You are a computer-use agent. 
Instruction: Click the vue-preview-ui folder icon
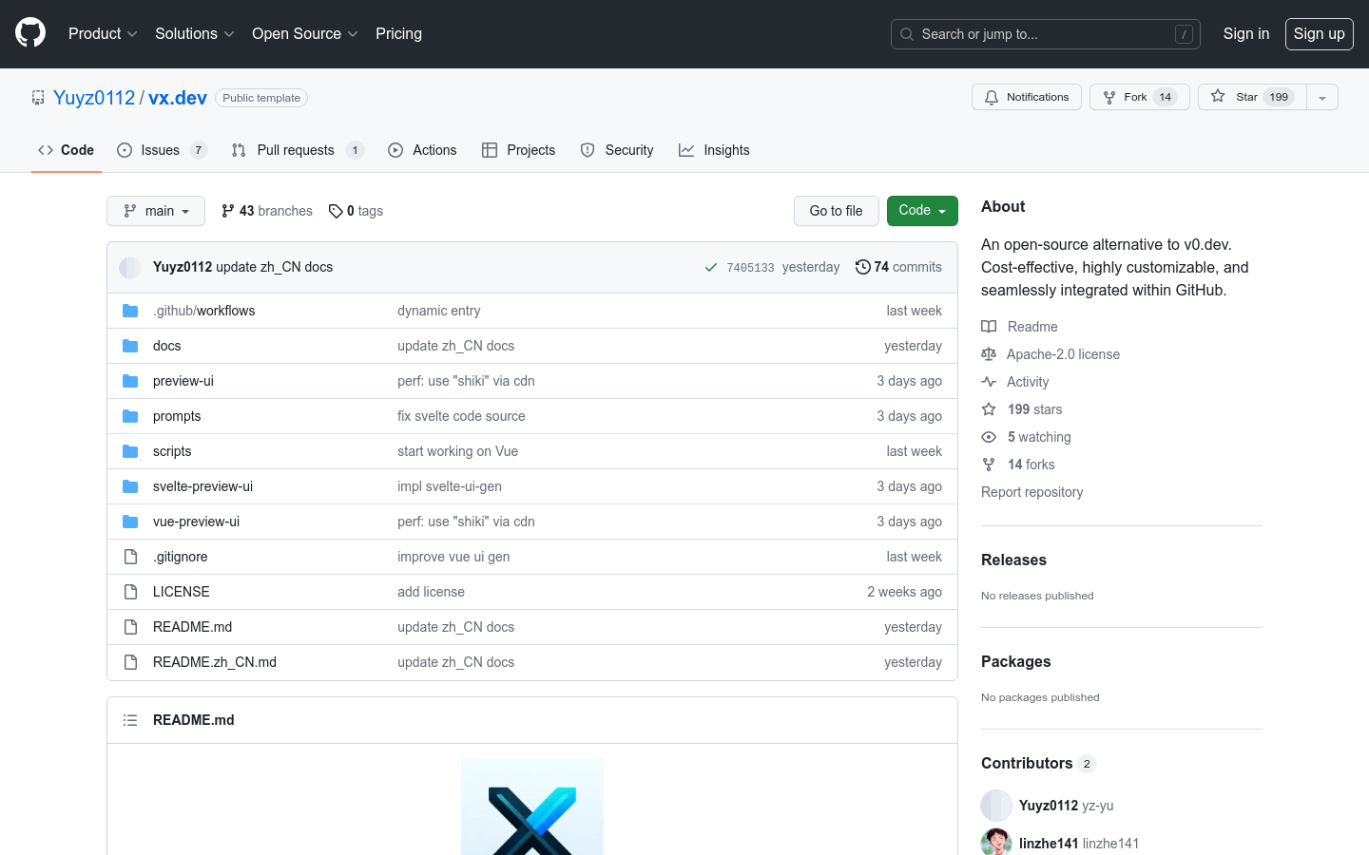(x=130, y=522)
